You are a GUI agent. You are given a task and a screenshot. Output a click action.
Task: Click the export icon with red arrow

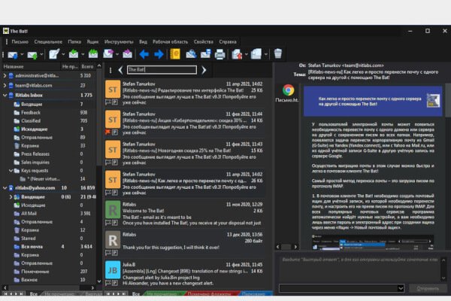click(237, 54)
